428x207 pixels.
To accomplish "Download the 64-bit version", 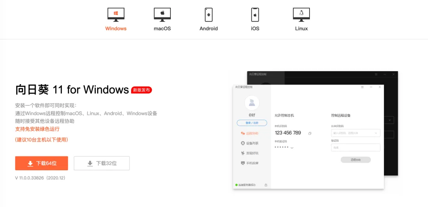I will click(x=42, y=163).
